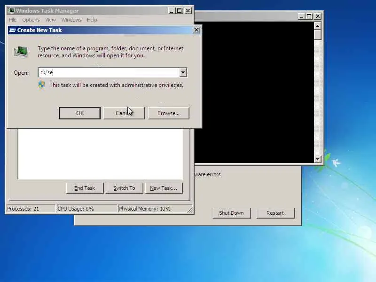Viewport: 376px width, 282px height.
Task: Click the New Task... button
Action: 164,188
